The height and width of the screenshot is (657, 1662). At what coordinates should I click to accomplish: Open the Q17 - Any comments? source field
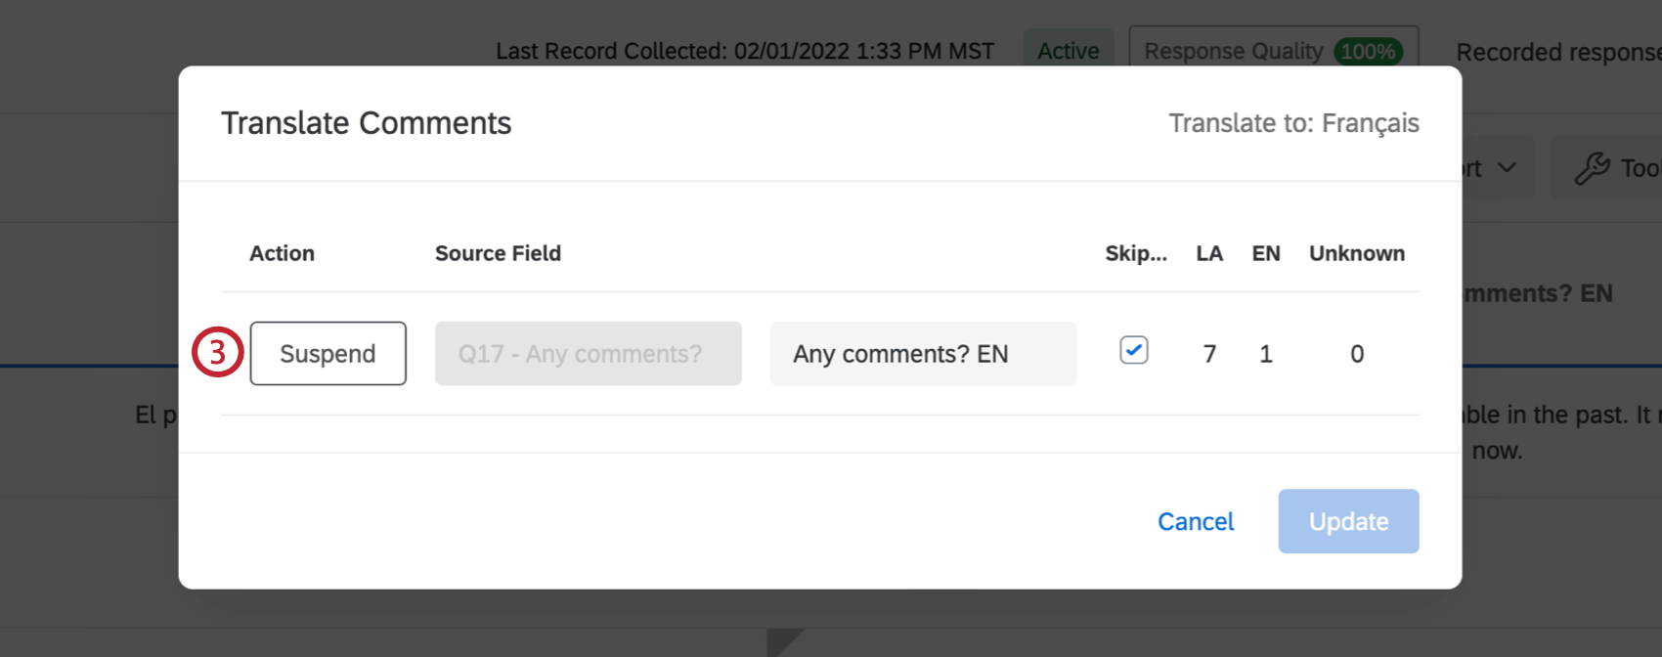pyautogui.click(x=588, y=354)
